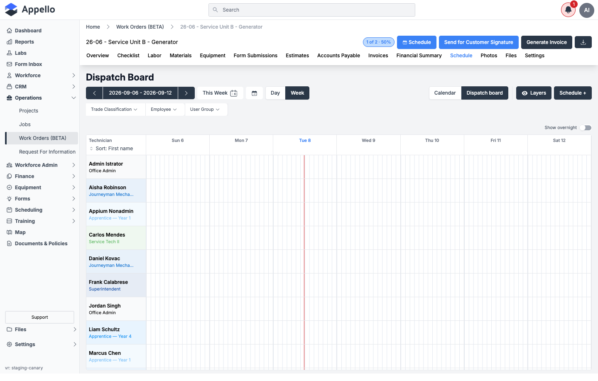598x381 pixels.
Task: Click the Search input field
Action: coord(312,10)
